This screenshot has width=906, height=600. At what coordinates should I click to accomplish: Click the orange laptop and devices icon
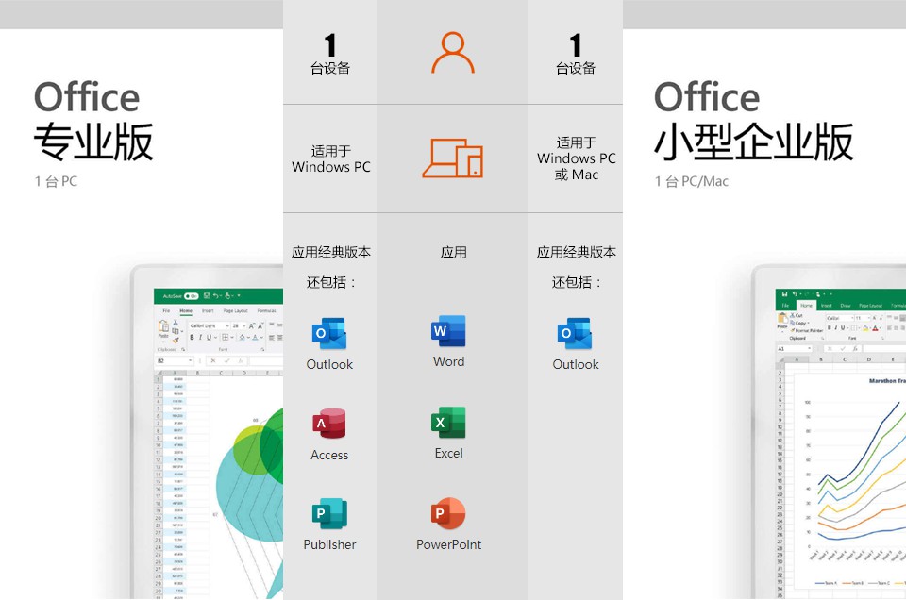tap(452, 158)
